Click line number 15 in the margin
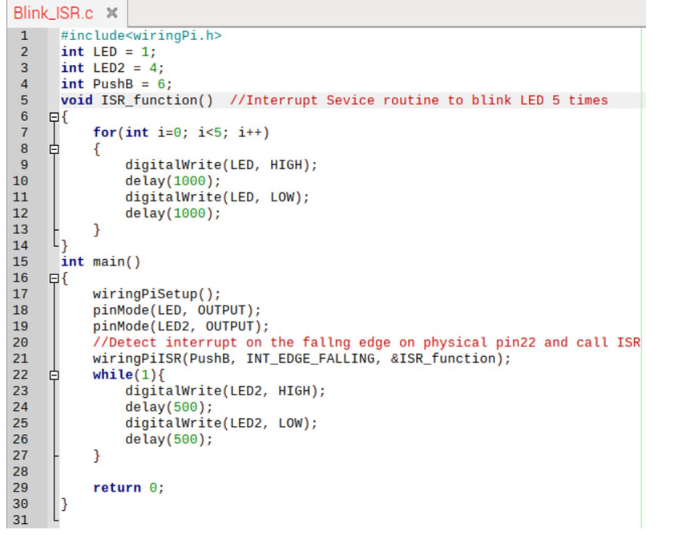The image size is (686, 535). tap(21, 261)
